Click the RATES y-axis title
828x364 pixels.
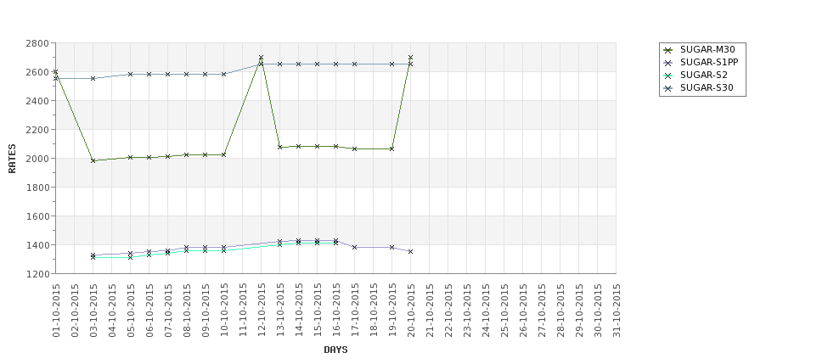[x=12, y=159]
